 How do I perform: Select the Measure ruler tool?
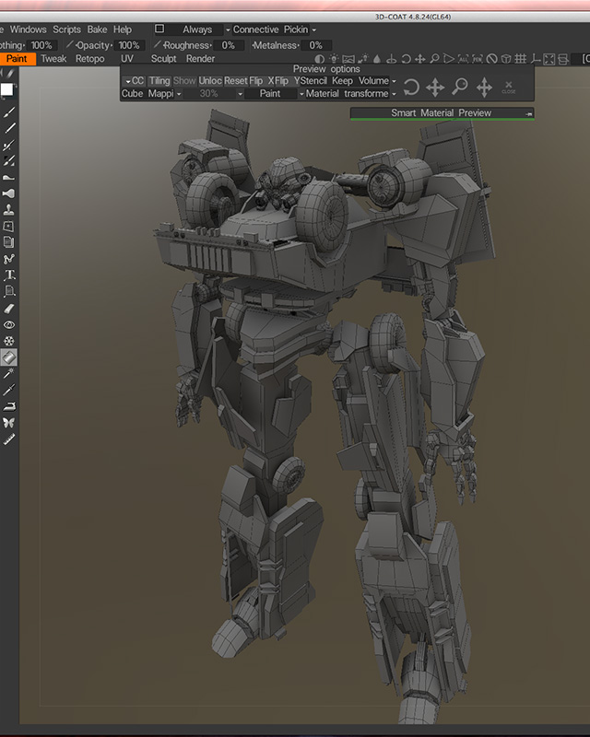[x=9, y=439]
